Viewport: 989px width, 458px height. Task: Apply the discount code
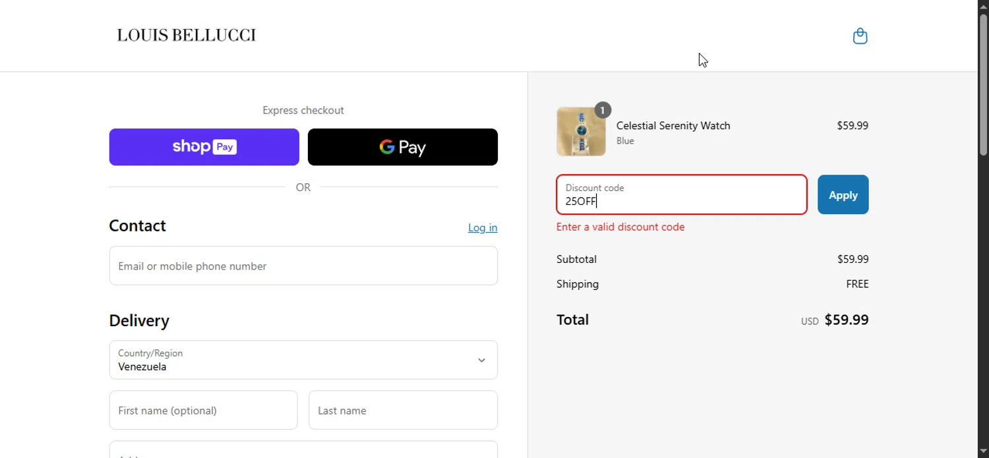[843, 194]
